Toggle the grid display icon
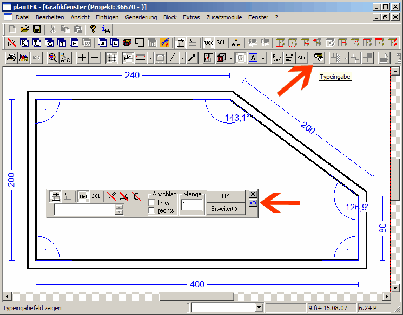Screen dimensions: 403x315 111,58
